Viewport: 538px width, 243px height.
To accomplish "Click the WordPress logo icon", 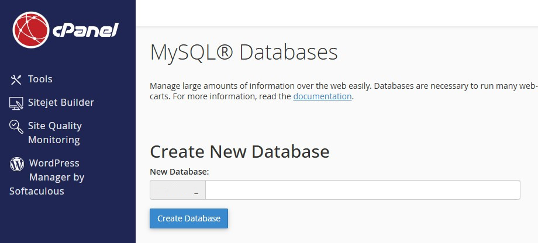I will tap(17, 164).
